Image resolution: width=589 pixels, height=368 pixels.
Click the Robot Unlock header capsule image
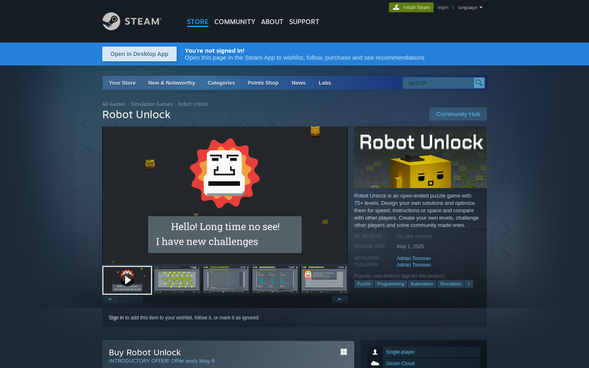click(420, 157)
